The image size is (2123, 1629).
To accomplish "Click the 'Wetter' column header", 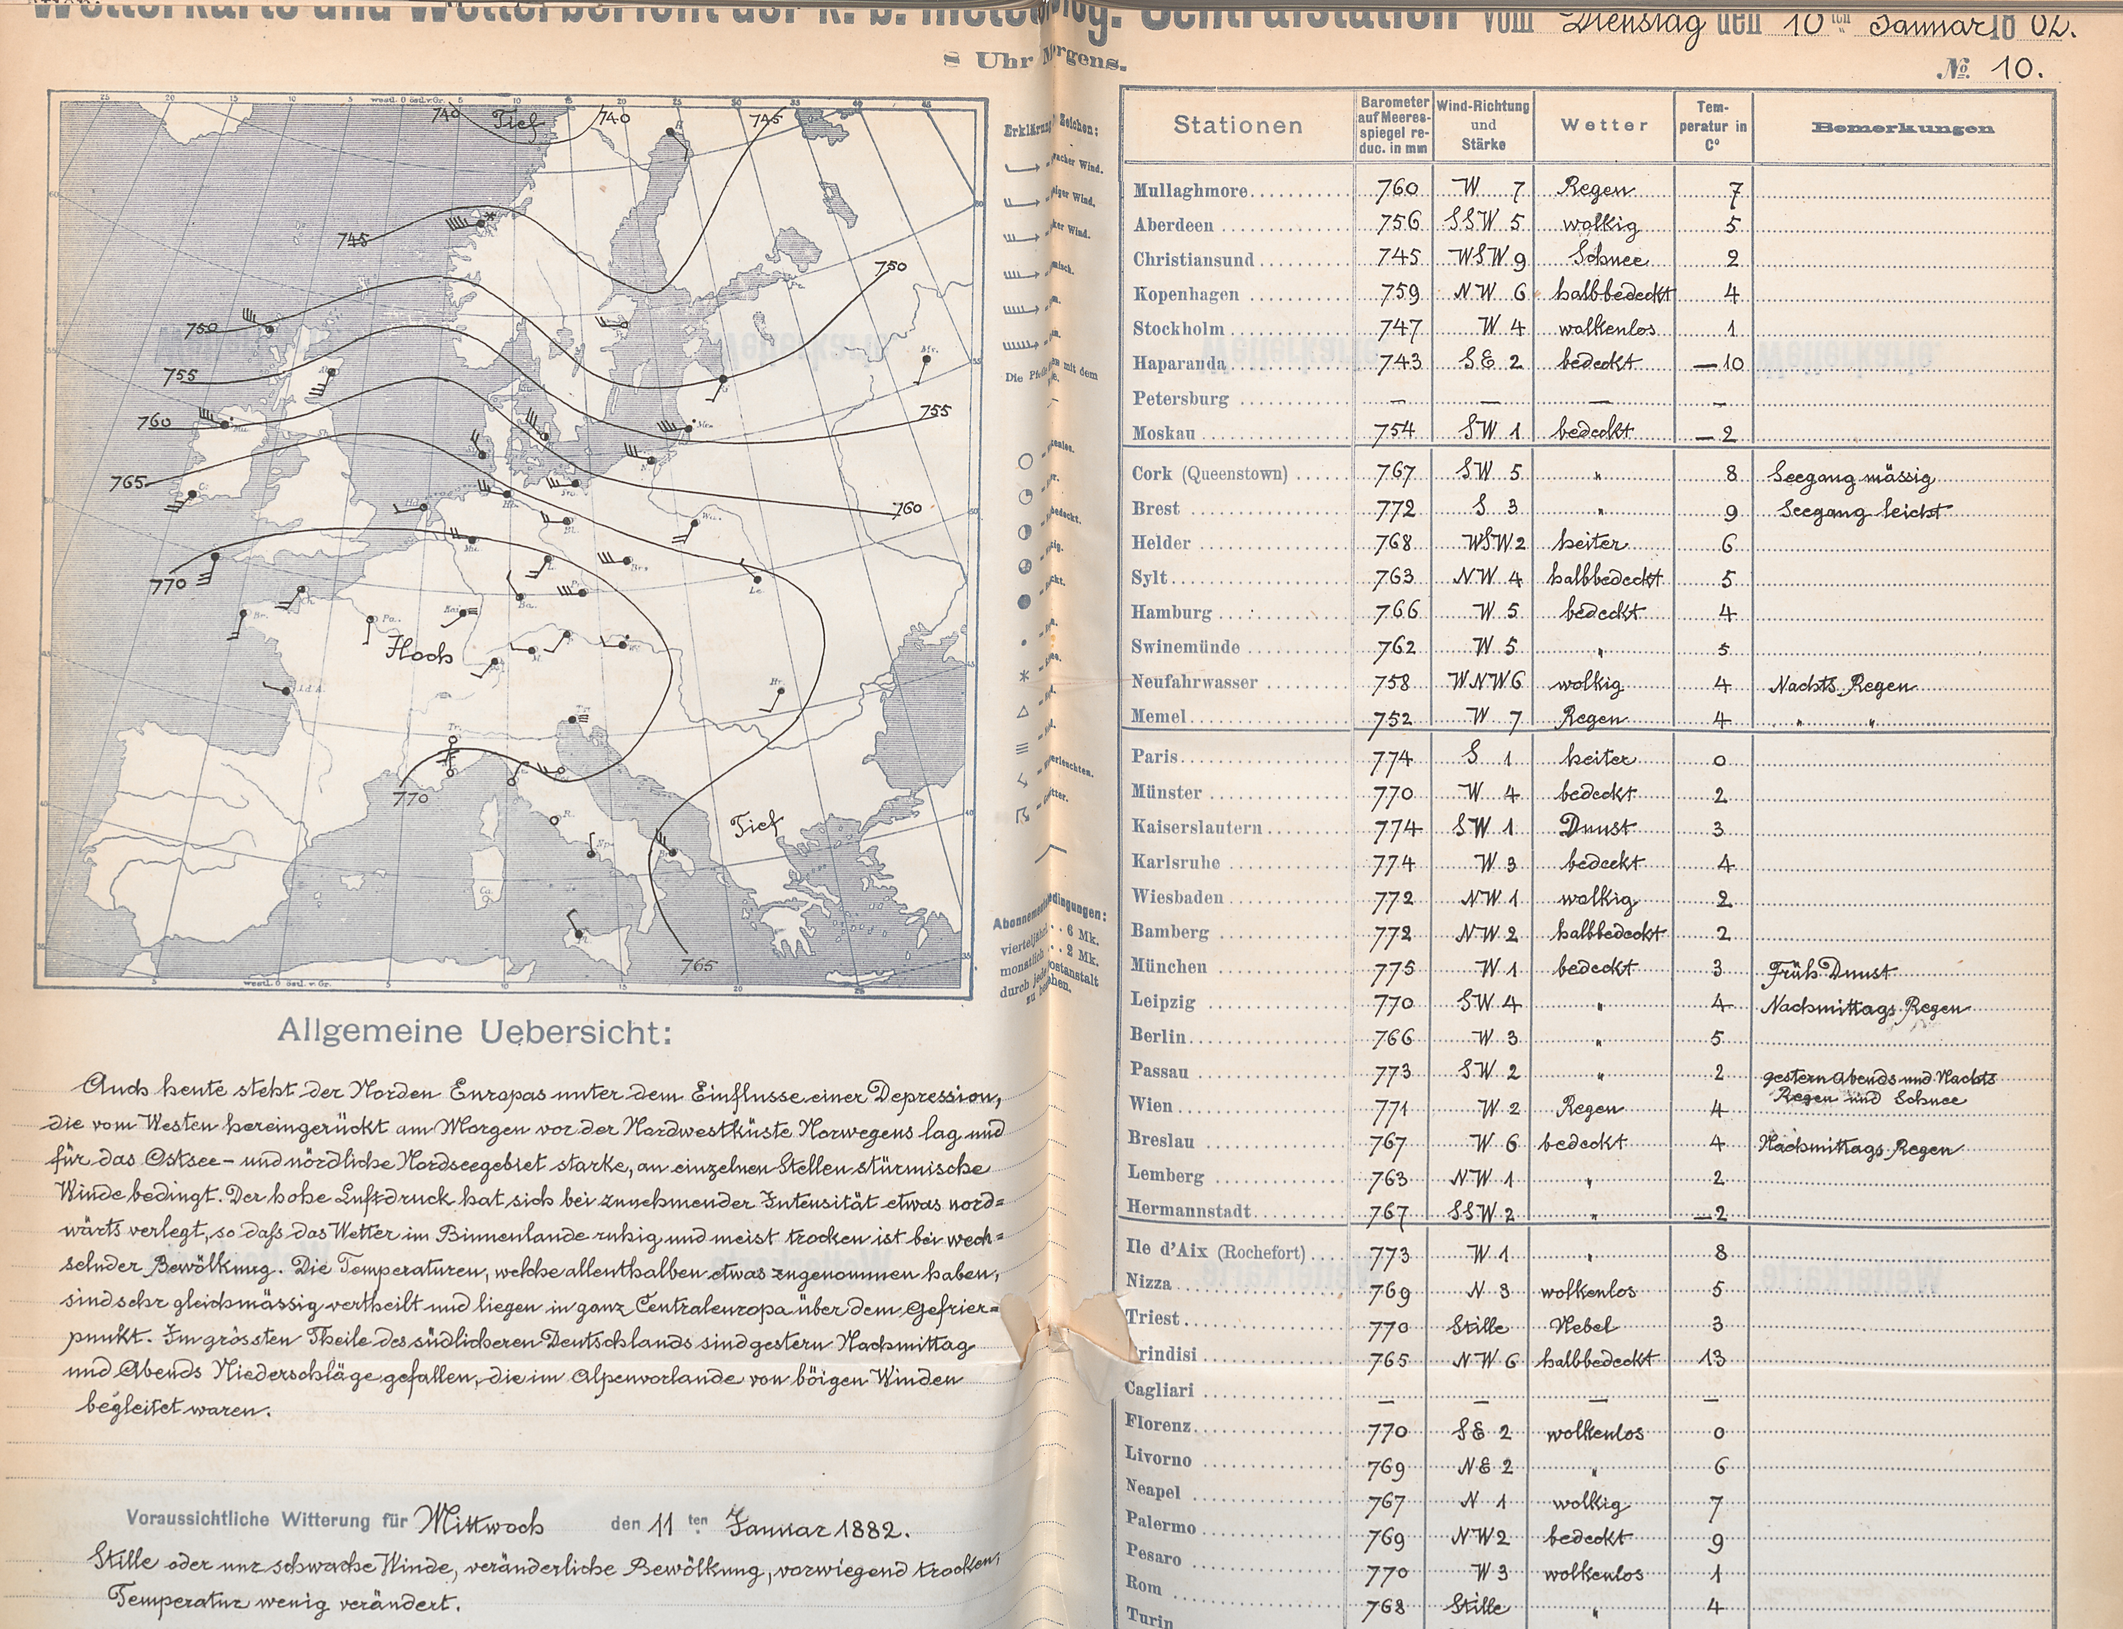I will tap(1604, 125).
